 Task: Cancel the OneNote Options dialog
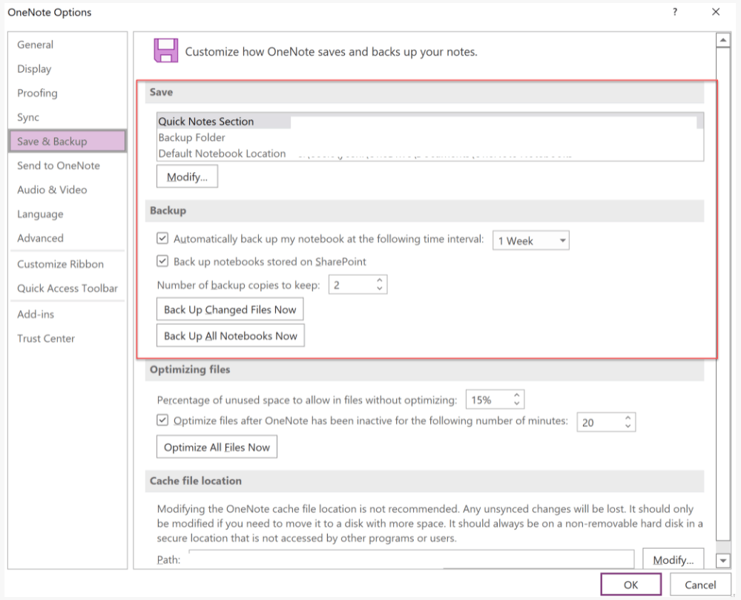coord(700,584)
